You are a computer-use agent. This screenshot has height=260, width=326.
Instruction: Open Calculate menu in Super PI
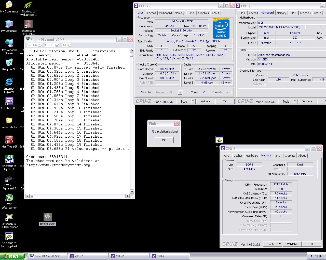34,45
